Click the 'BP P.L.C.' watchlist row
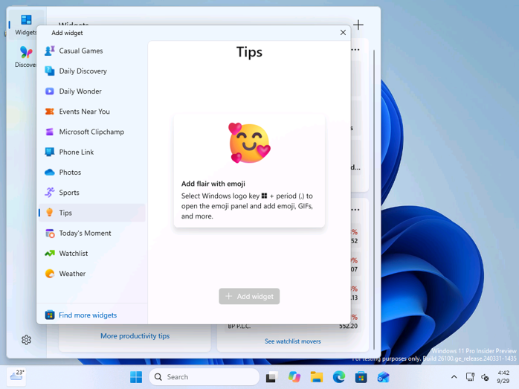Screen dimensions: 519x389 click(293, 327)
